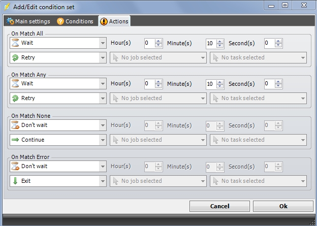Expand the Exit dropdown in On Match Error
The height and width of the screenshot is (226, 317).
coord(102,181)
